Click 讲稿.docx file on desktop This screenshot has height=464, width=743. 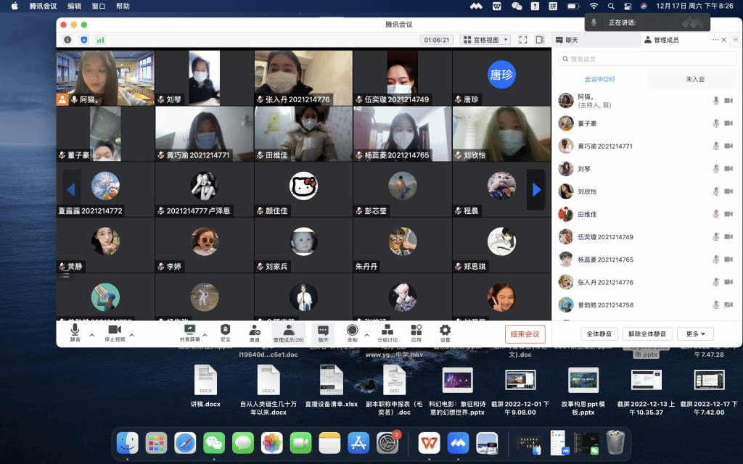[x=205, y=386]
